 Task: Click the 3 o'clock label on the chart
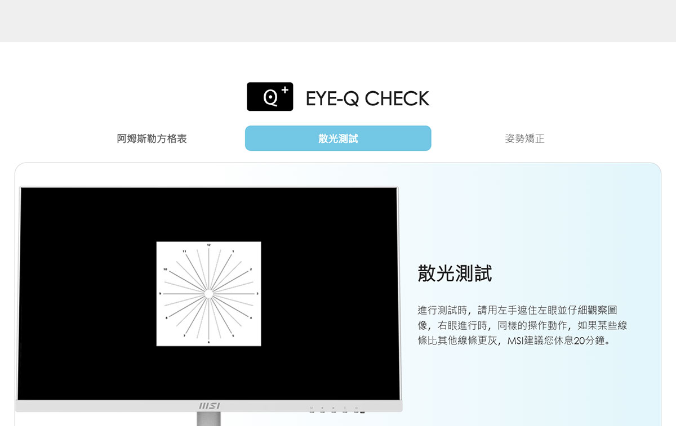tap(257, 294)
